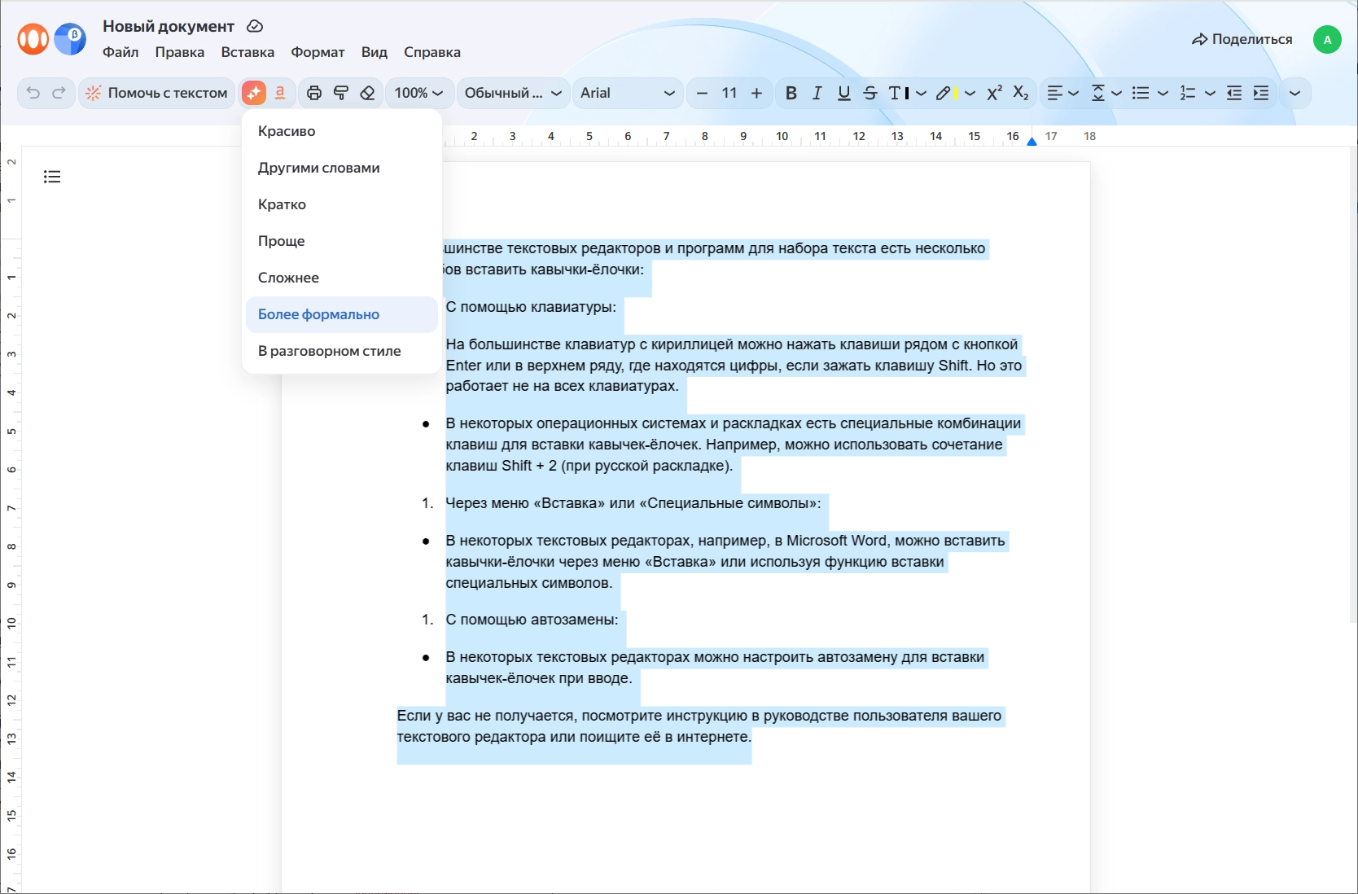Expand the alignment options arrow
The image size is (1358, 894).
(x=1074, y=93)
